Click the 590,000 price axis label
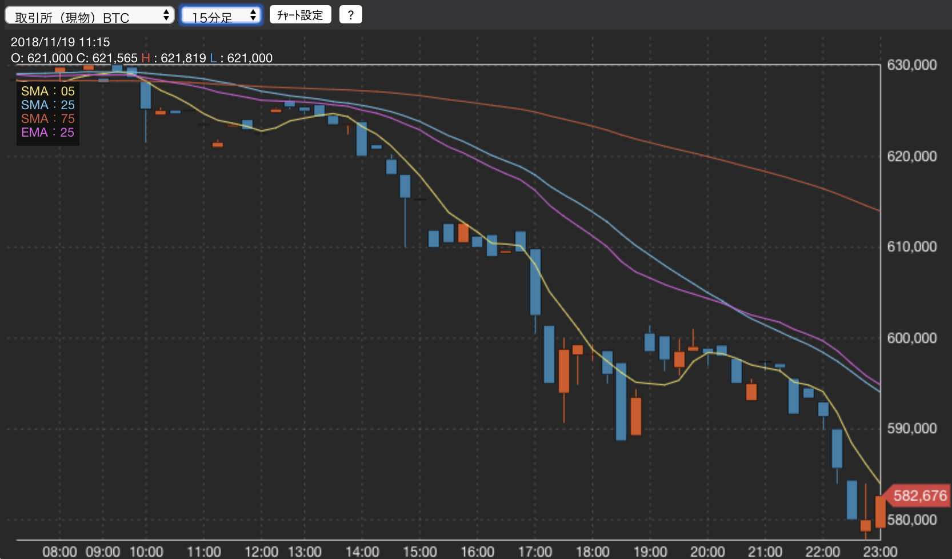 [912, 429]
